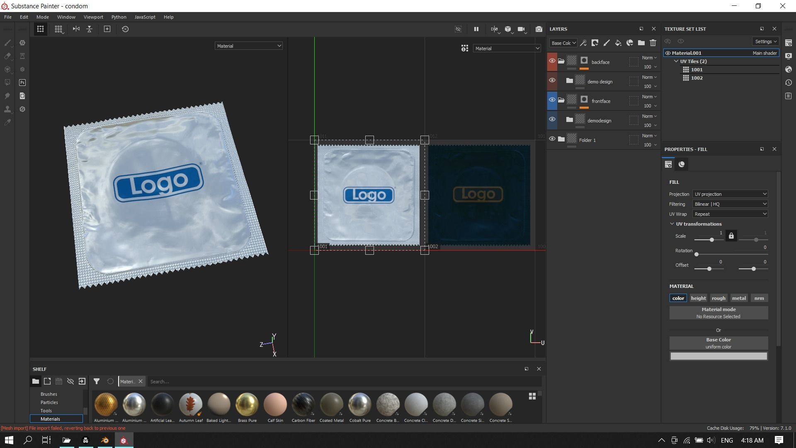This screenshot has width=796, height=448.
Task: Toggle the height material channel button
Action: [698, 298]
